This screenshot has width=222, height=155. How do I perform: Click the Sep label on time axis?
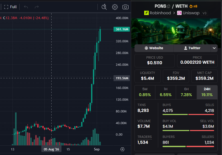97,149
